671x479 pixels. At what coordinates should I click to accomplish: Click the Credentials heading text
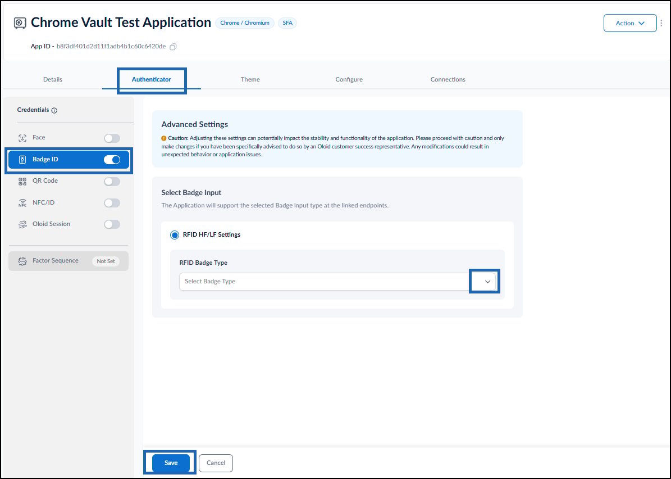[x=33, y=110]
